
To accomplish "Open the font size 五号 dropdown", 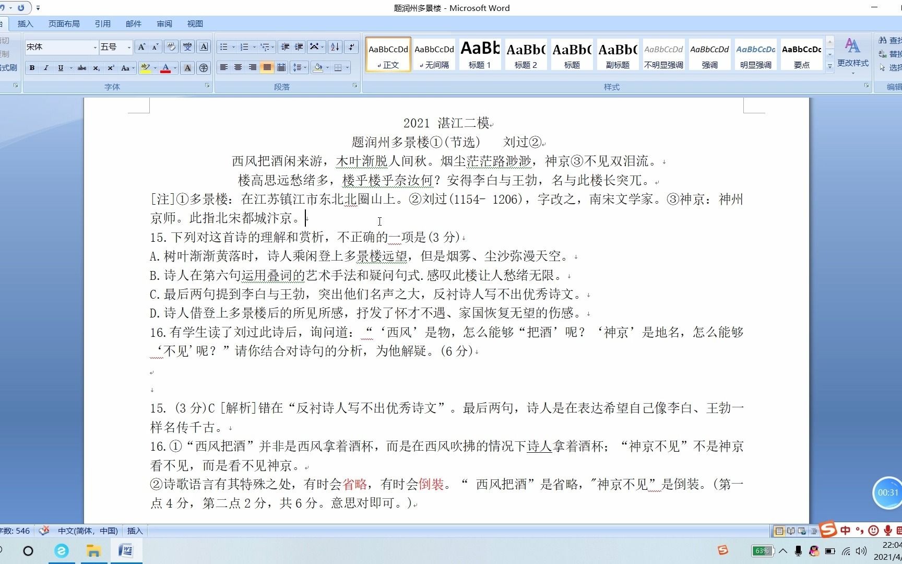I will pyautogui.click(x=129, y=48).
